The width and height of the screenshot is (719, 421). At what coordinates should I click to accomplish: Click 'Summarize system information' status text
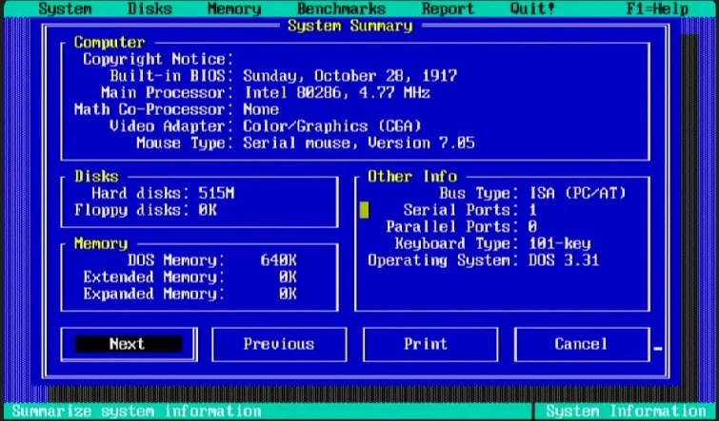coord(136,411)
